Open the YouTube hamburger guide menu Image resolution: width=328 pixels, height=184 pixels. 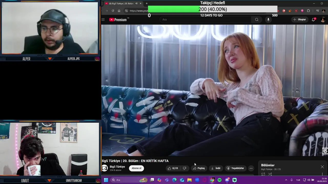click(103, 19)
